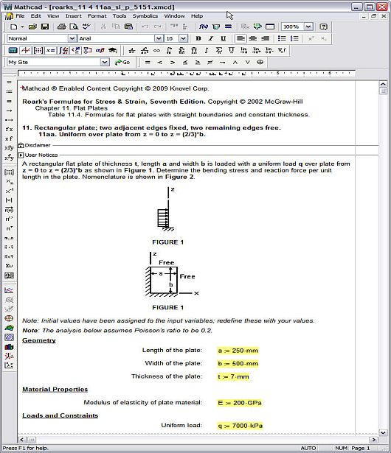The height and width of the screenshot is (453, 391).
Task: Open the Edit menu
Action: coord(36,16)
